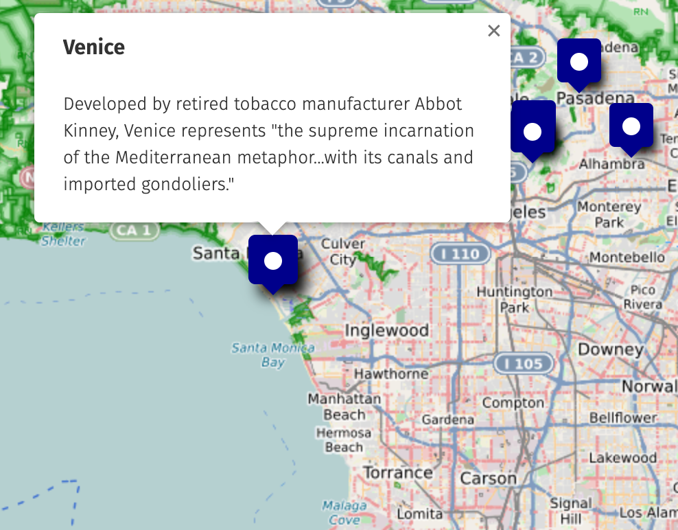Screen dimensions: 678x530
Task: Click the Huntington Park label
Action: coord(514,299)
